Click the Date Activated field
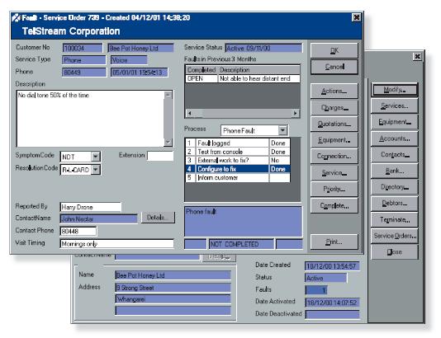The width and height of the screenshot is (441, 338). coord(332,303)
